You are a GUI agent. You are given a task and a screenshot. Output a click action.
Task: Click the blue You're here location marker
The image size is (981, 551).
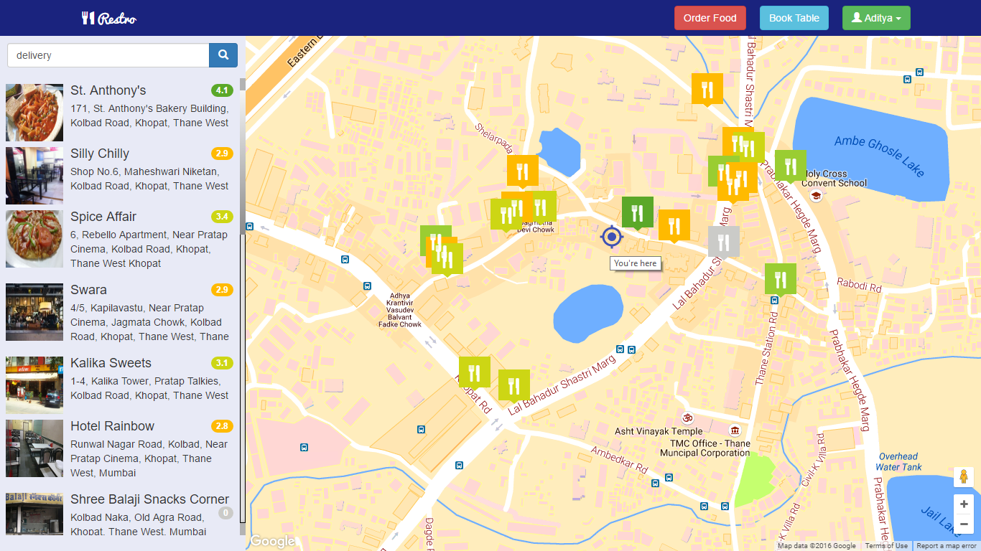pos(612,236)
